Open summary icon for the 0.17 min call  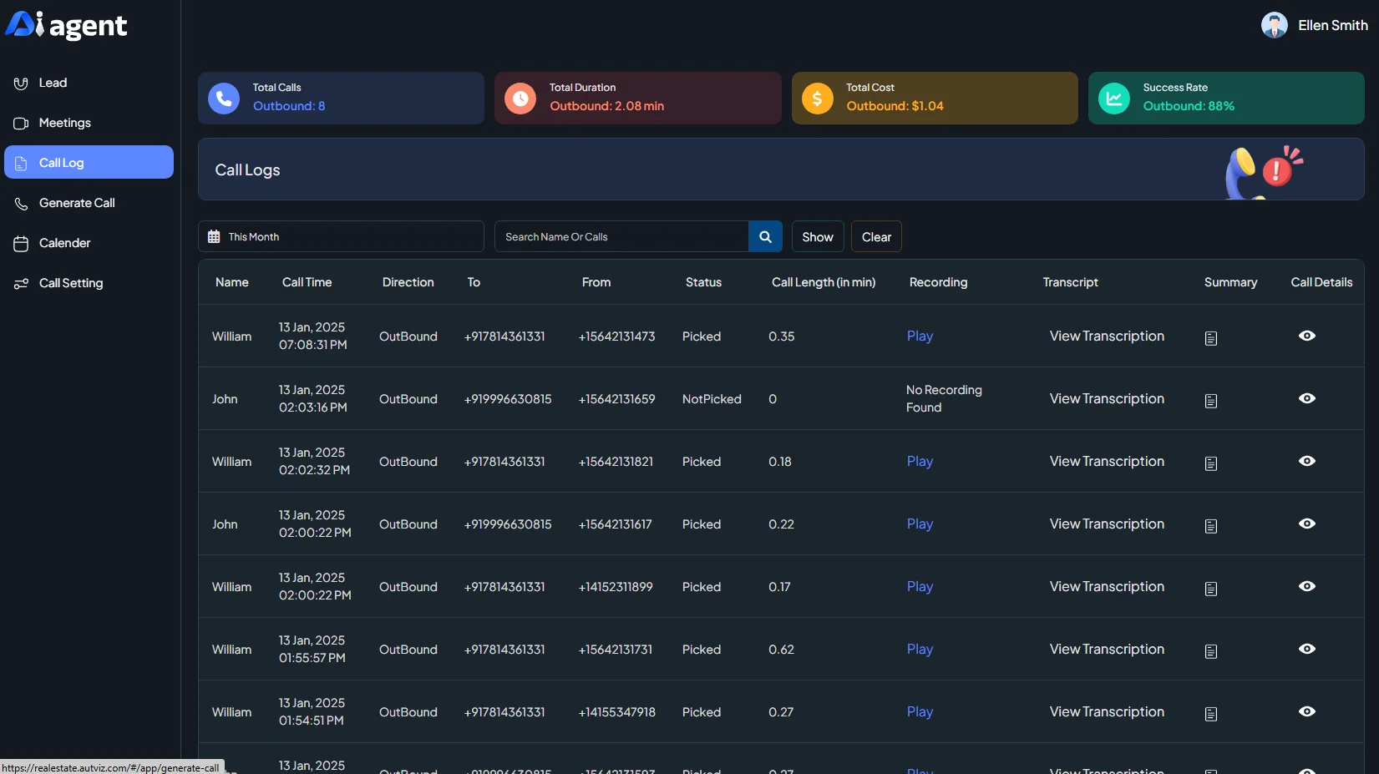coord(1211,589)
